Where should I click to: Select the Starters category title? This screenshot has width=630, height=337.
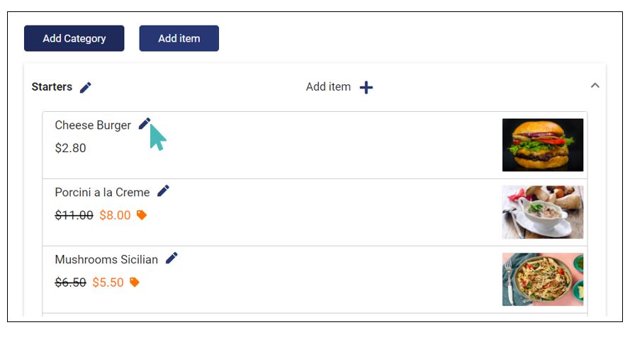[x=52, y=86]
